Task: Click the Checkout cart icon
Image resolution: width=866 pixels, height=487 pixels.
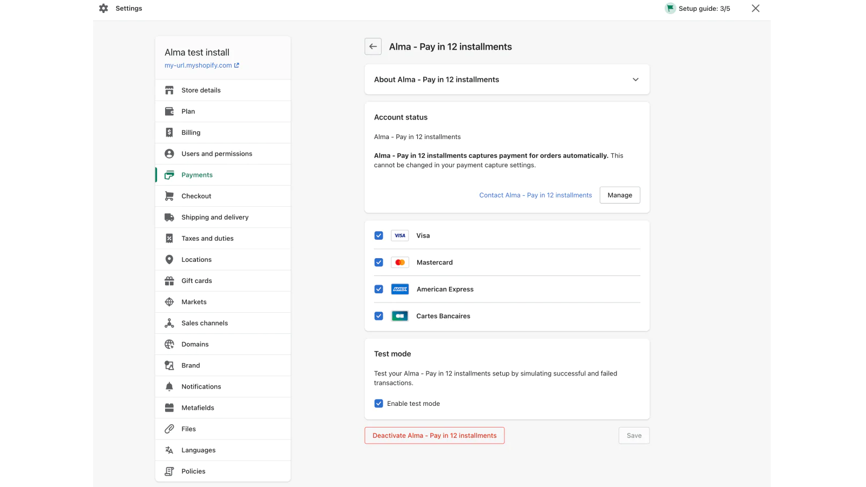Action: click(169, 196)
